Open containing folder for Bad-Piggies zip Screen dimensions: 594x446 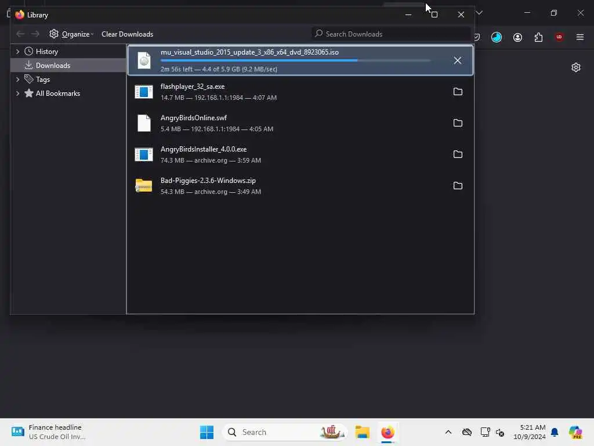pyautogui.click(x=458, y=186)
